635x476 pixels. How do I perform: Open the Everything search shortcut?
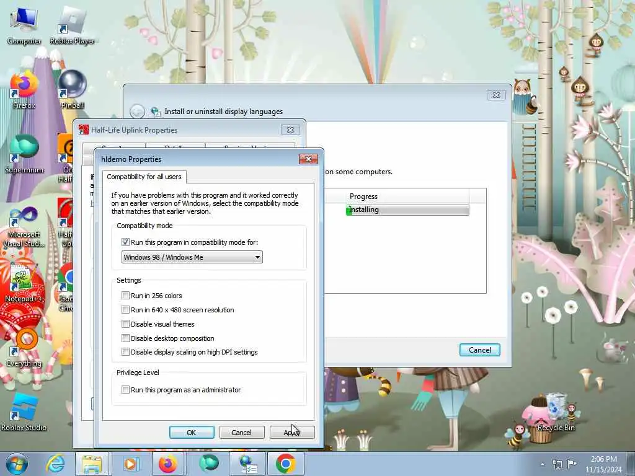24,348
